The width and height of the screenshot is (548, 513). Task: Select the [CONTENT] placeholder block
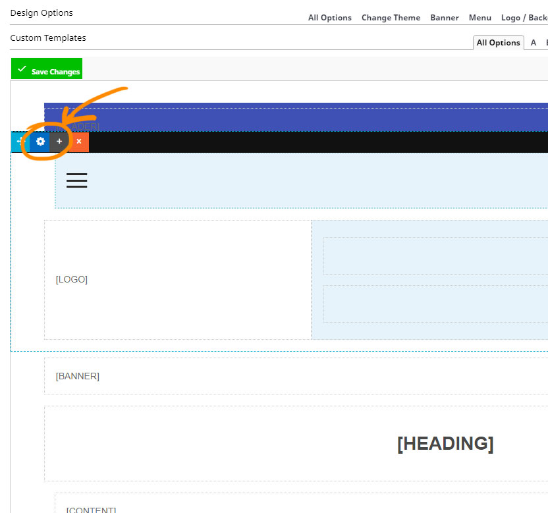coord(91,509)
